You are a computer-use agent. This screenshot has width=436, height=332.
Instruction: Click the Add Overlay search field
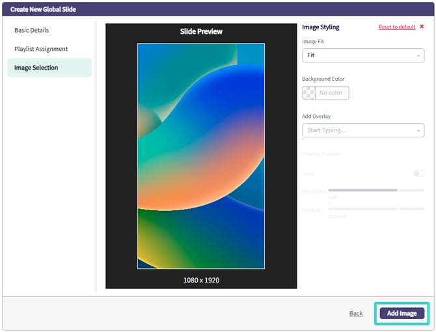tap(358, 131)
